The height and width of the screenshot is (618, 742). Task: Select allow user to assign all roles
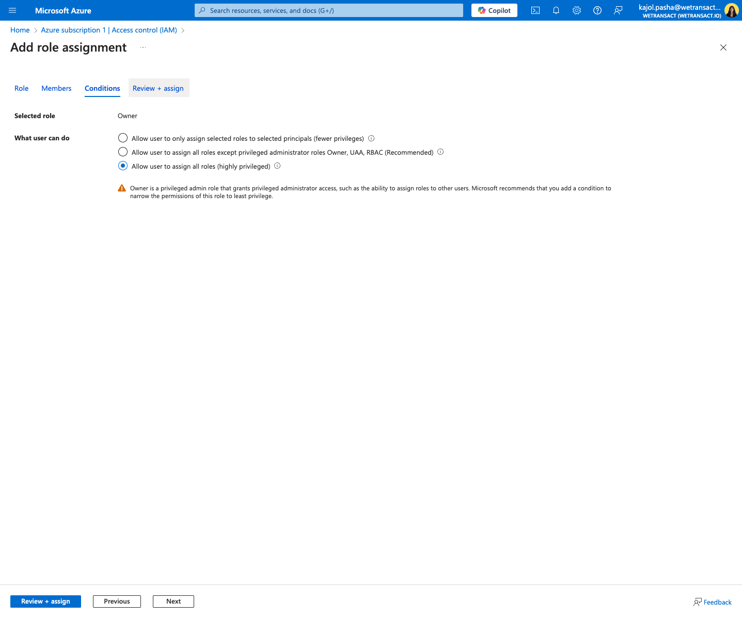123,166
